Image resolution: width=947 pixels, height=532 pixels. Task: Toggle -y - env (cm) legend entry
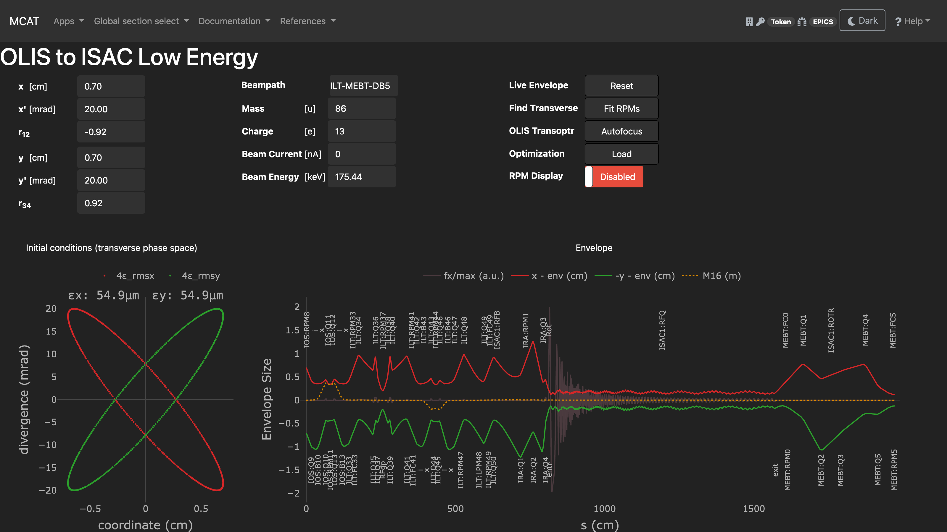click(x=634, y=276)
